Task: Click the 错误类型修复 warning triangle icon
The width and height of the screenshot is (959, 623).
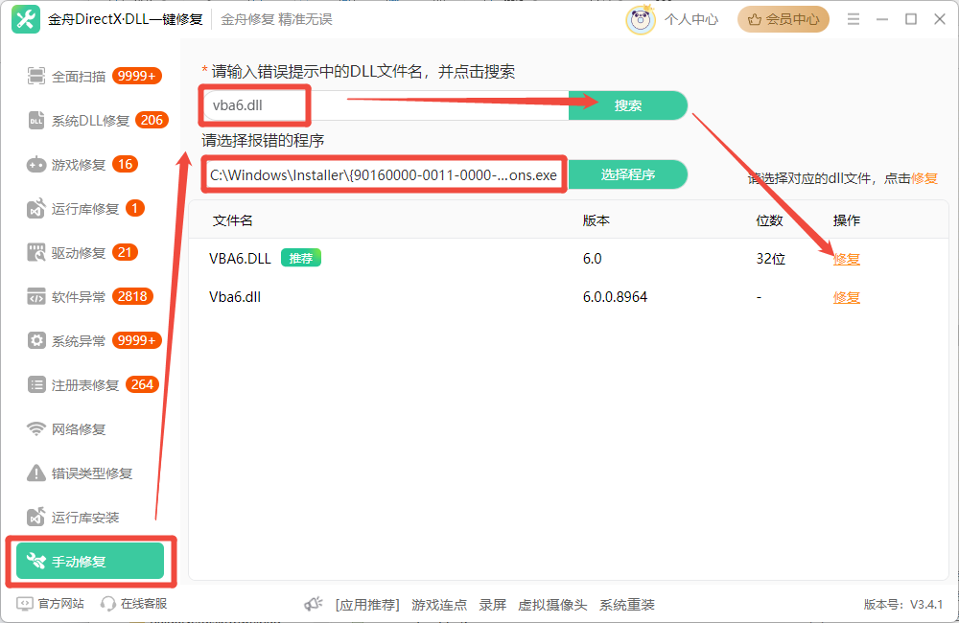Action: click(36, 473)
